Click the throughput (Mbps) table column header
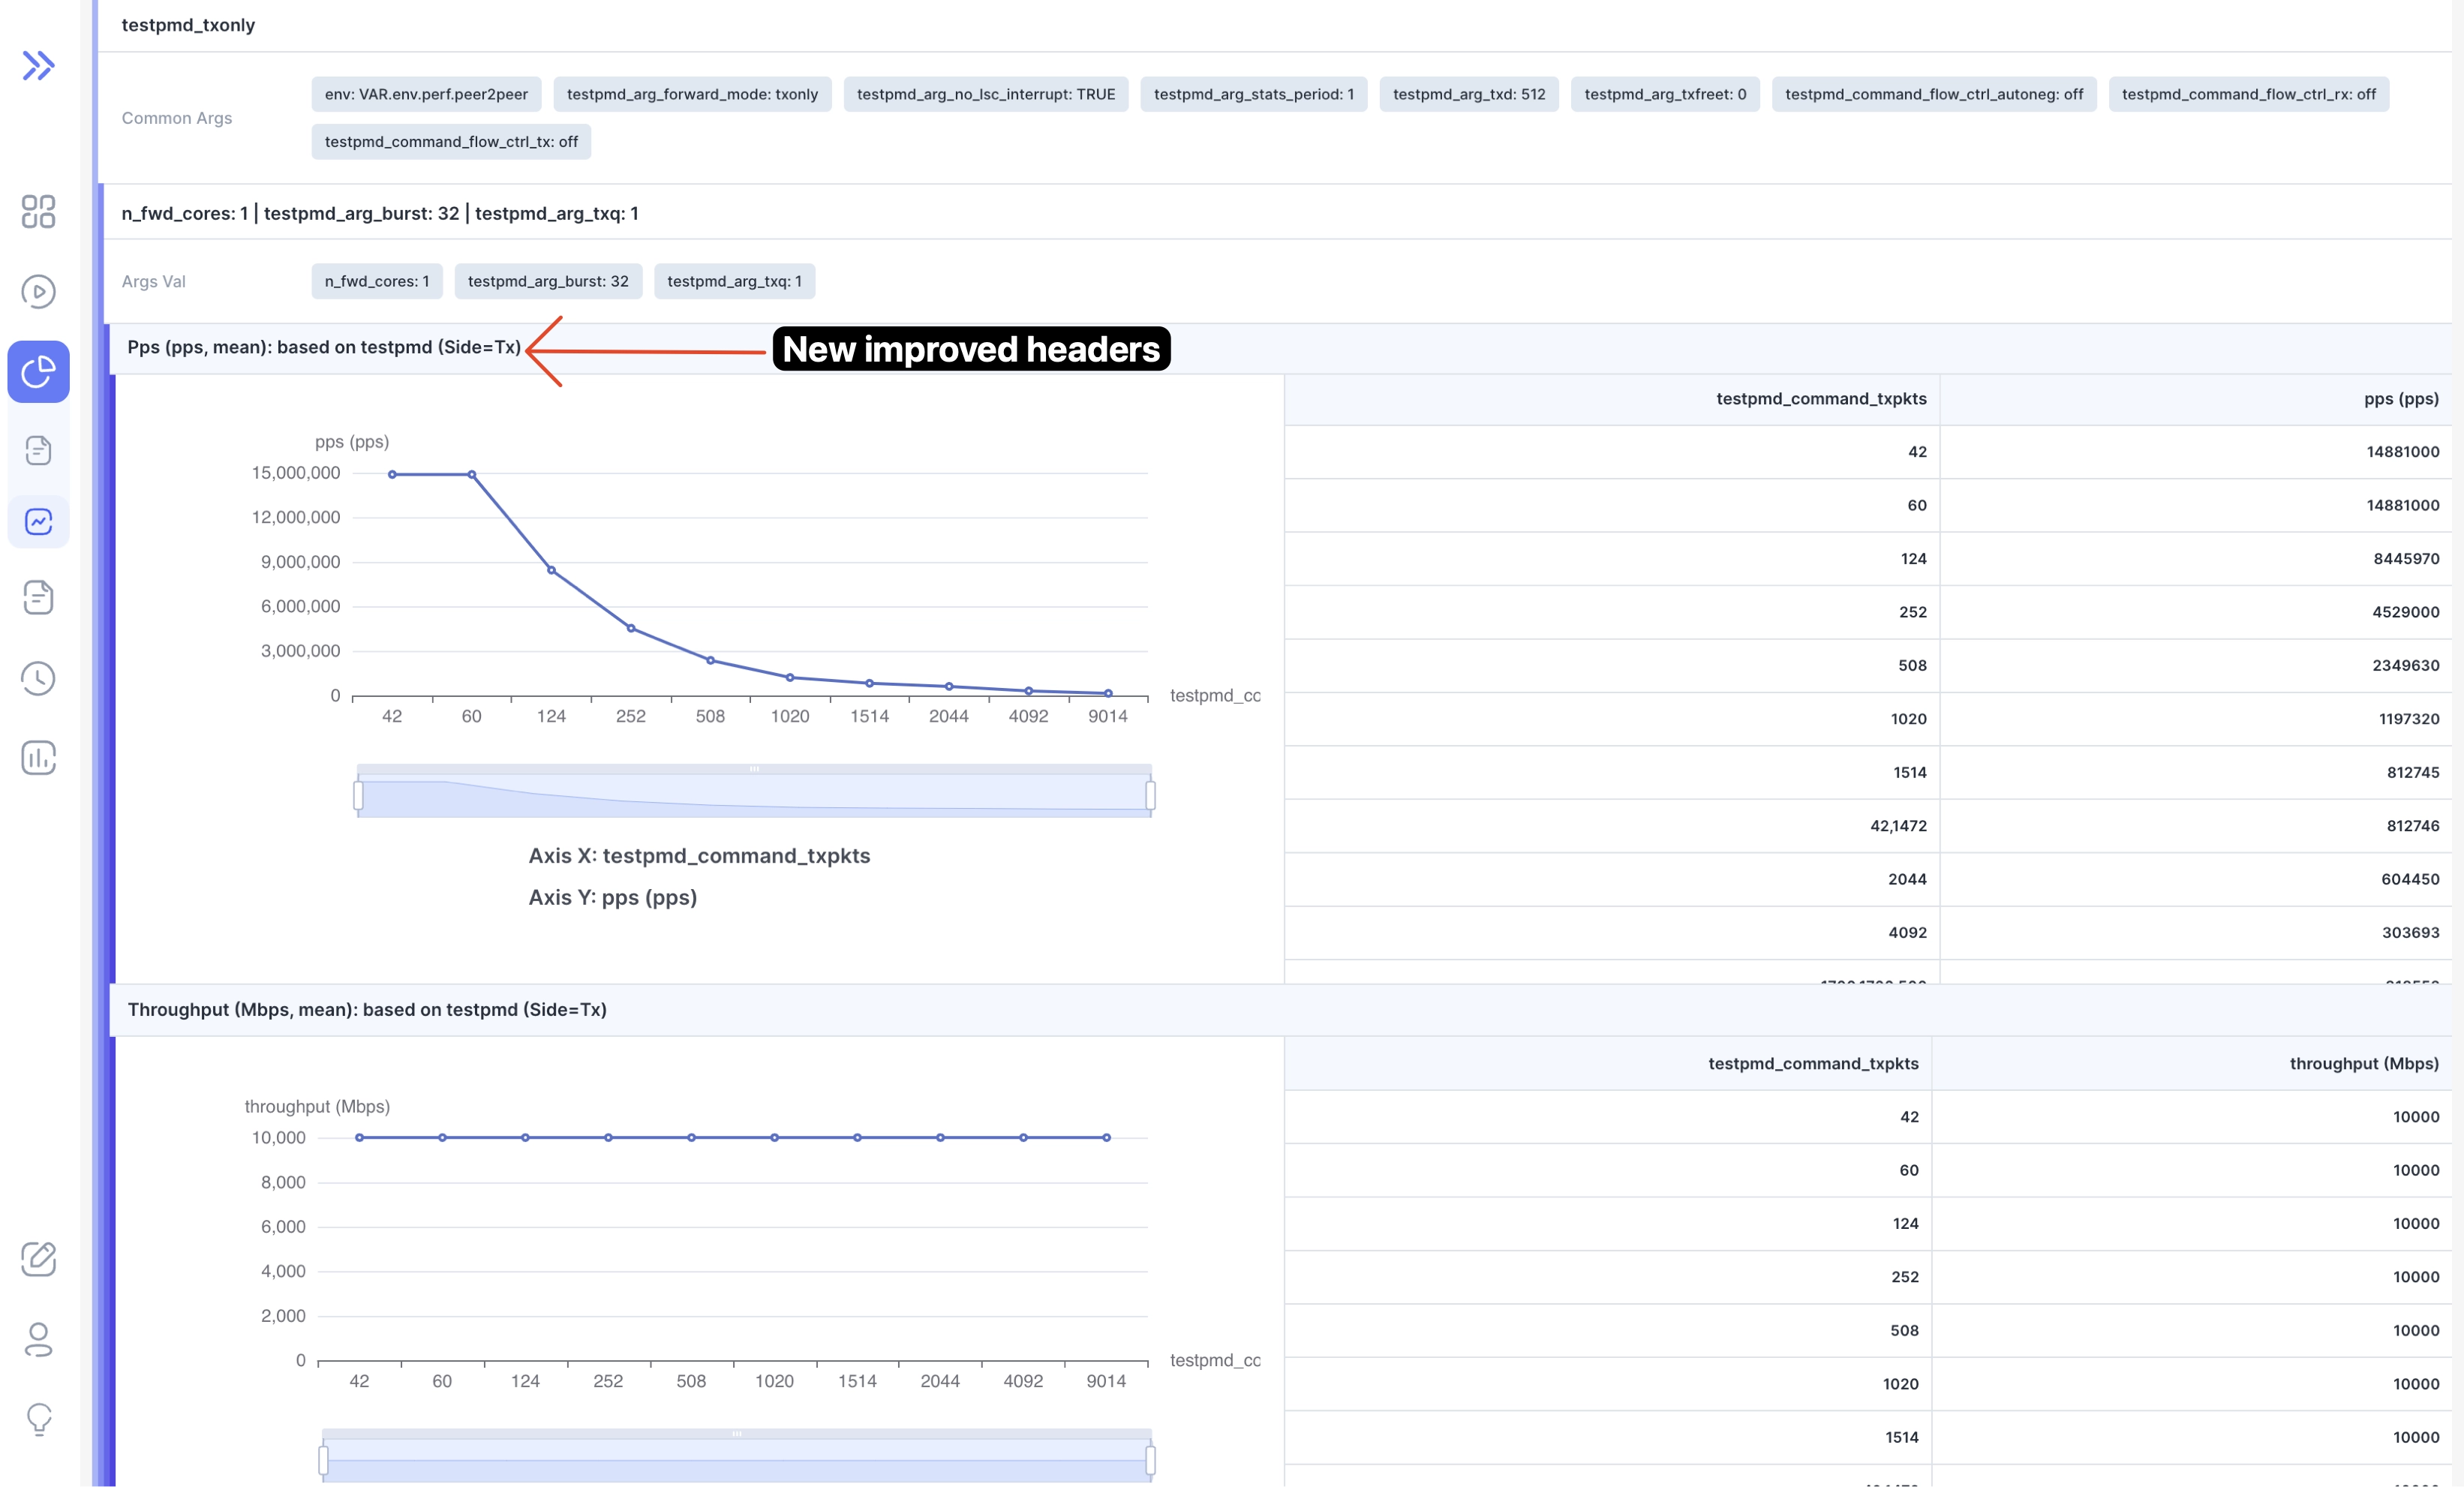The image size is (2464, 1487). tap(2363, 1063)
